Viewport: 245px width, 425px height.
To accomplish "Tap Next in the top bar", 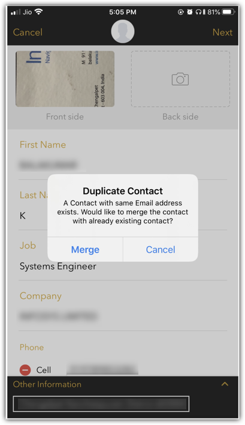I will pyautogui.click(x=222, y=32).
